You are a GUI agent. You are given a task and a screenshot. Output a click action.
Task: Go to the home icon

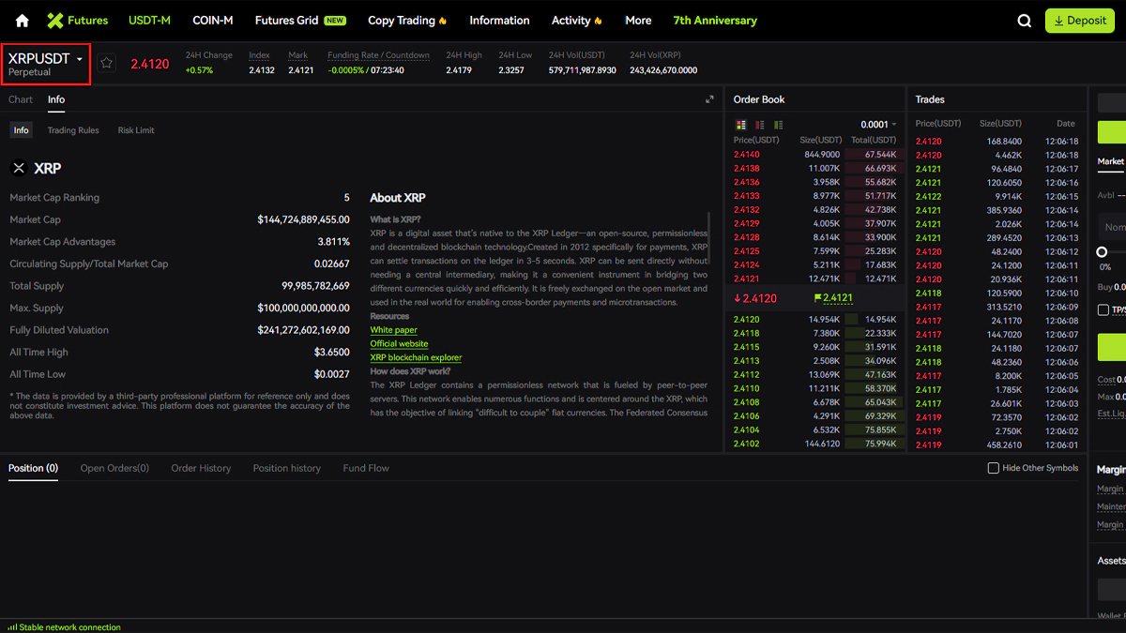pos(23,21)
